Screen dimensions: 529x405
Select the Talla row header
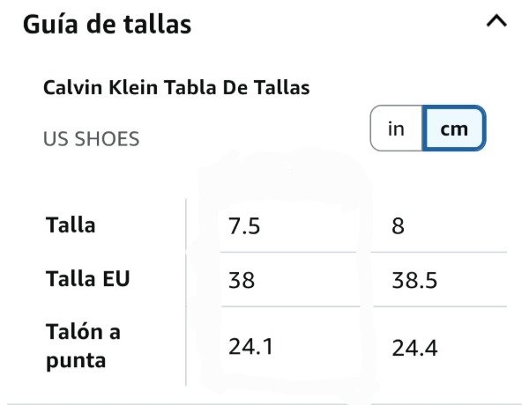(71, 225)
